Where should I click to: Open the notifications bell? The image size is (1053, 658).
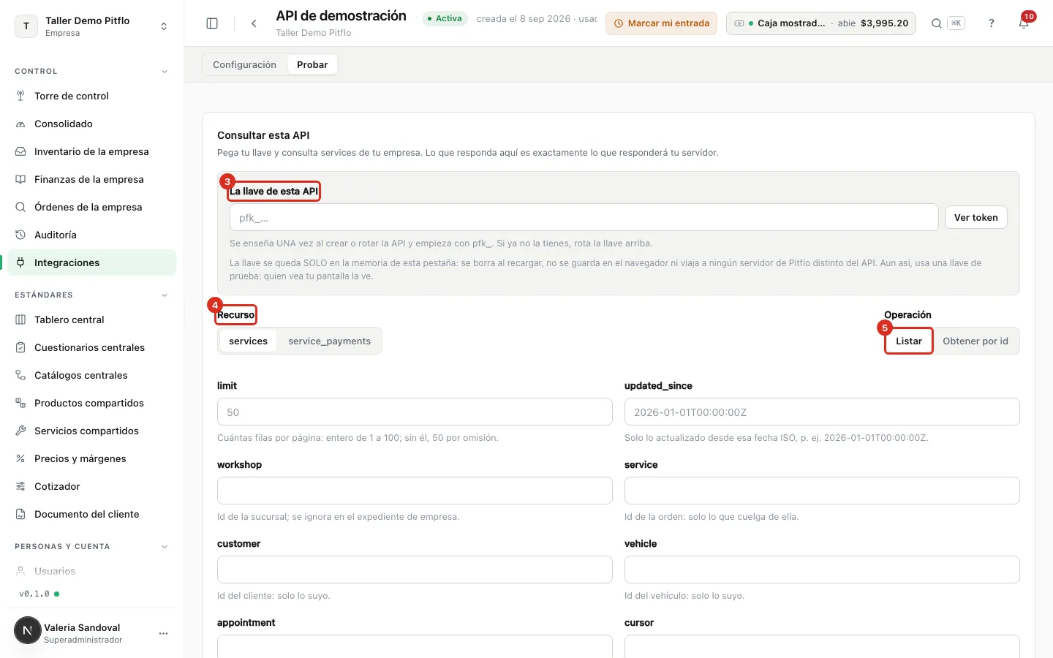pos(1024,23)
